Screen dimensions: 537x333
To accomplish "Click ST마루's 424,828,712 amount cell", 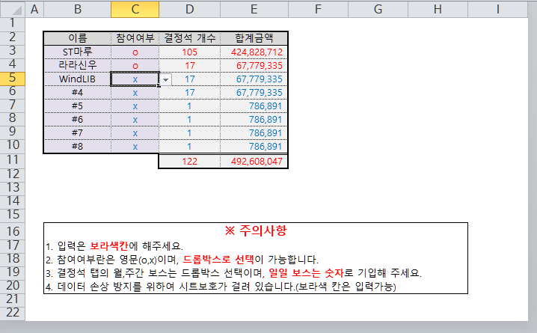I will pyautogui.click(x=254, y=52).
